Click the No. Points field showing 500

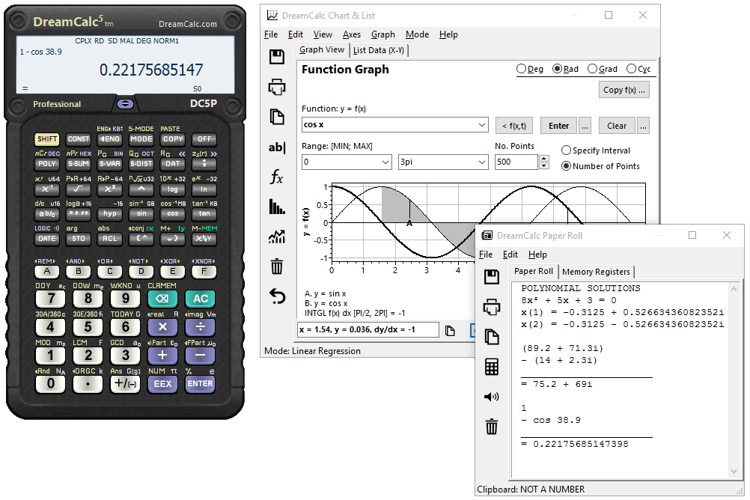click(516, 162)
